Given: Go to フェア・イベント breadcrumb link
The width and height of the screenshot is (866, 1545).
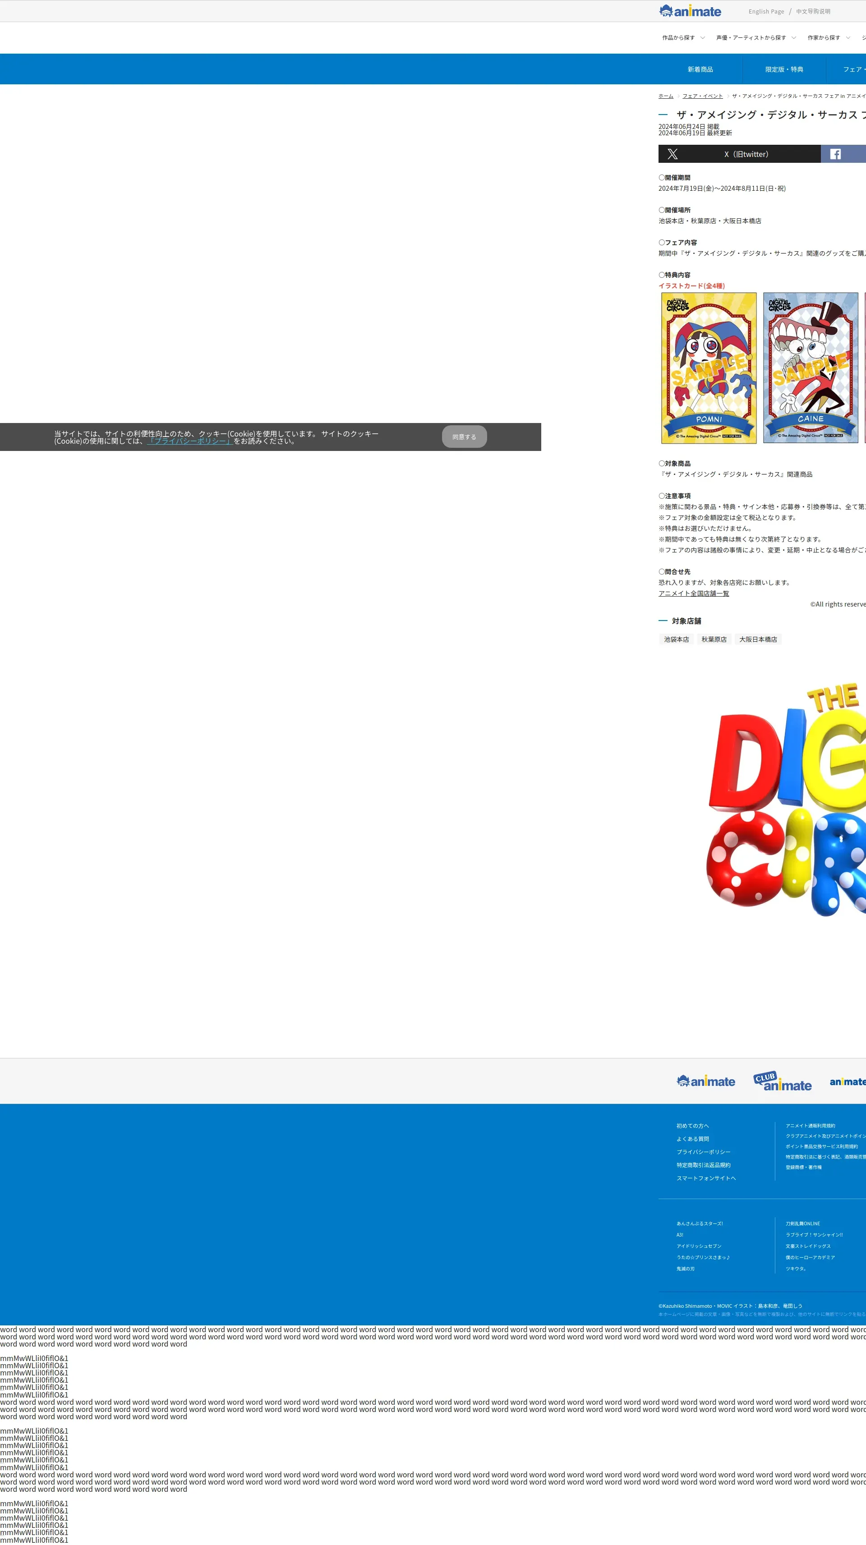Looking at the screenshot, I should tap(702, 96).
